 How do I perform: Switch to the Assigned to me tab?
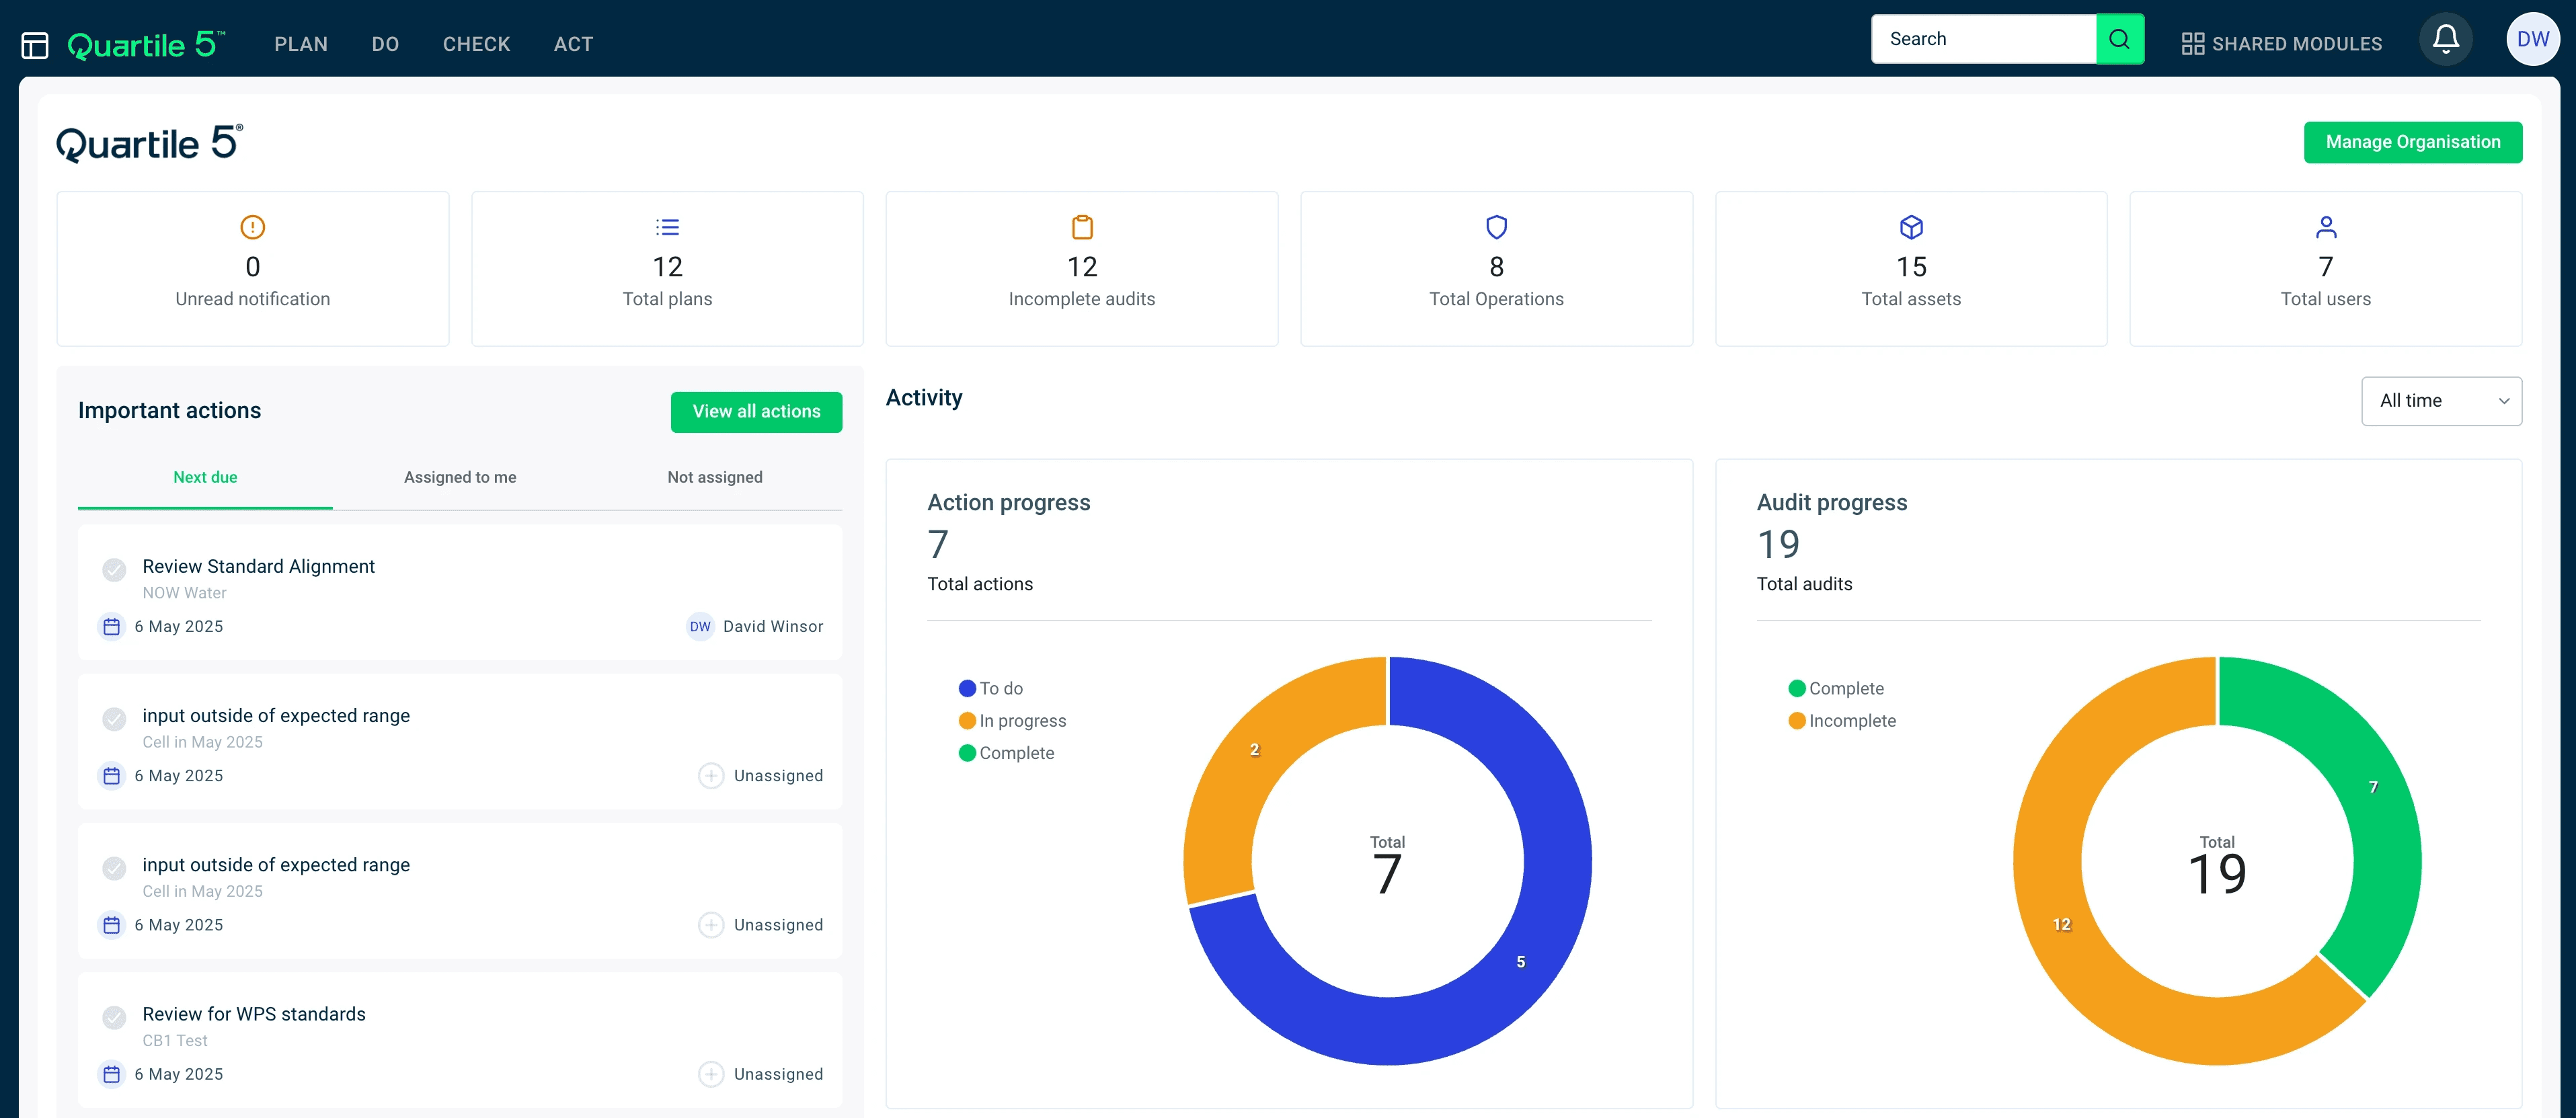460,477
